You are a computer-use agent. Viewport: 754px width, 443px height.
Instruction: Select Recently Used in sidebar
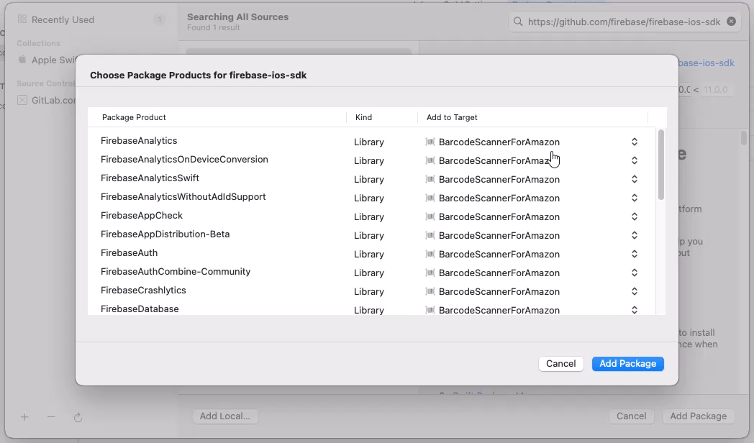click(63, 19)
